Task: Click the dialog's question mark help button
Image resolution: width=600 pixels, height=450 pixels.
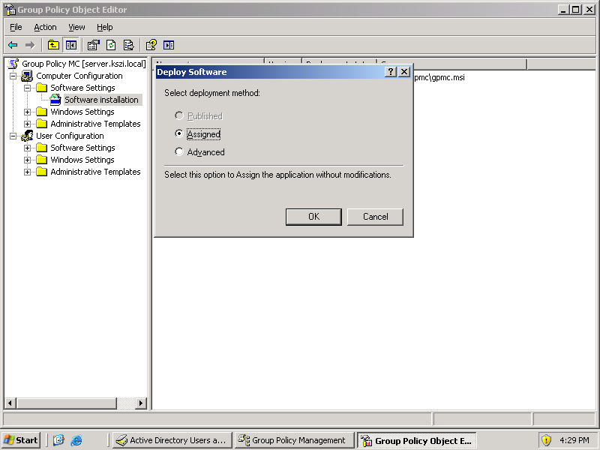Action: (x=390, y=71)
